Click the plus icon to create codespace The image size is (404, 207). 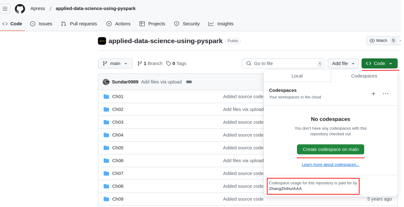(374, 94)
